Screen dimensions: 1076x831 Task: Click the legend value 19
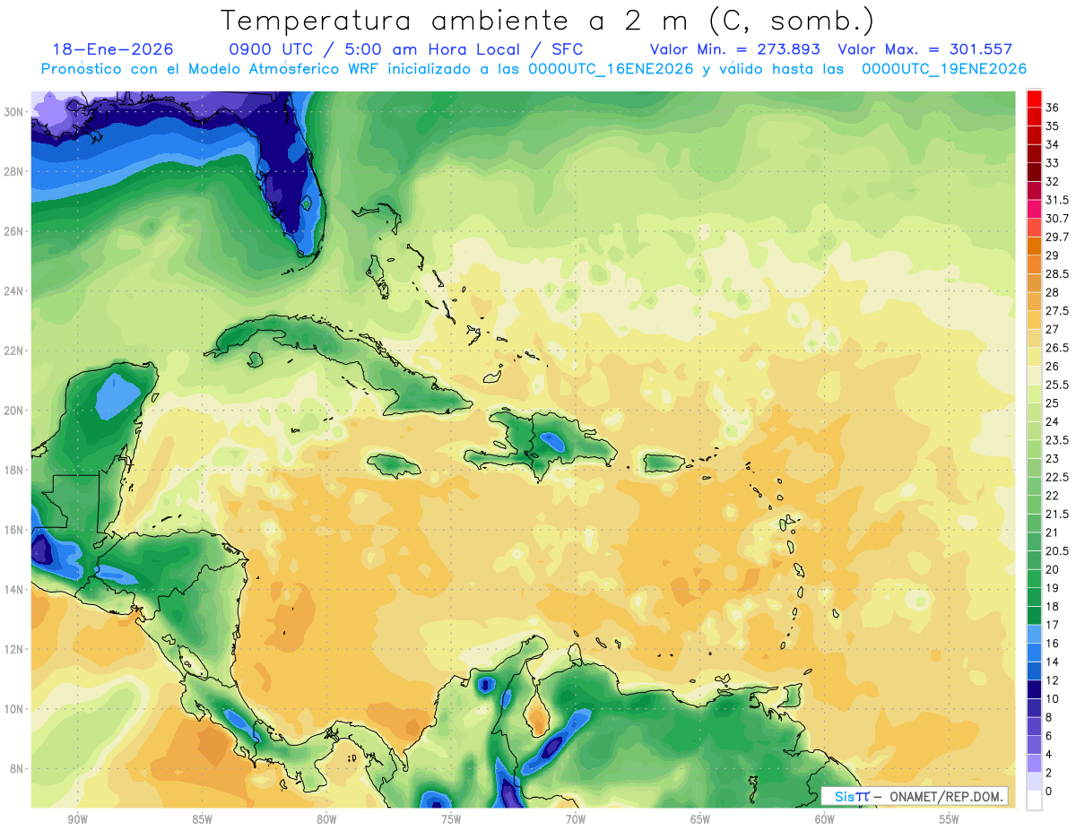click(1053, 588)
